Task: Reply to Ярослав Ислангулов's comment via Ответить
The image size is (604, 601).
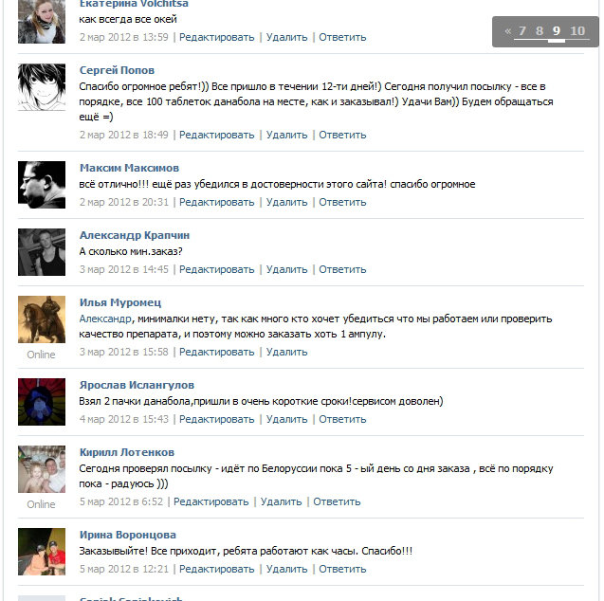Action: [342, 419]
